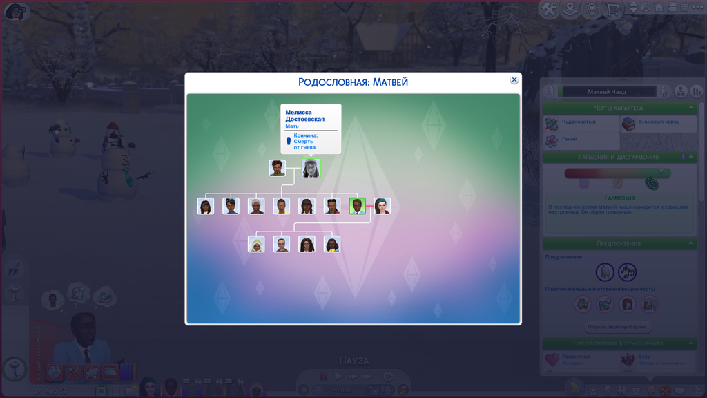Set double fast-forward game speed
707x398 pixels.
[x=352, y=377]
